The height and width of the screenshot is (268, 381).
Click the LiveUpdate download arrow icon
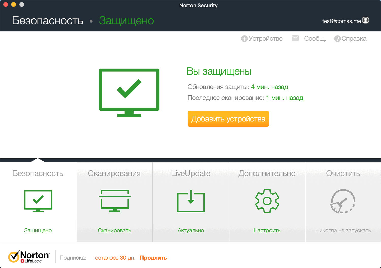pyautogui.click(x=191, y=201)
